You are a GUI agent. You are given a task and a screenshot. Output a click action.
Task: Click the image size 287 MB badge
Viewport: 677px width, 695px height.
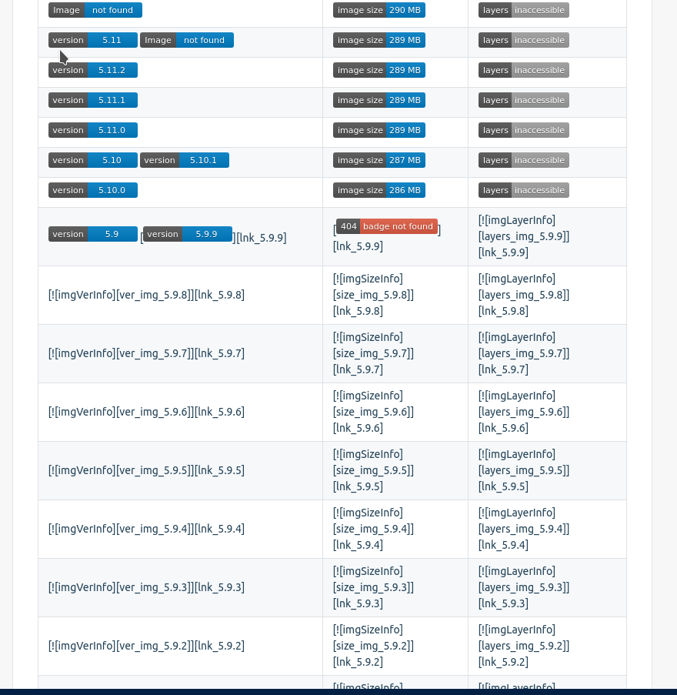point(379,160)
